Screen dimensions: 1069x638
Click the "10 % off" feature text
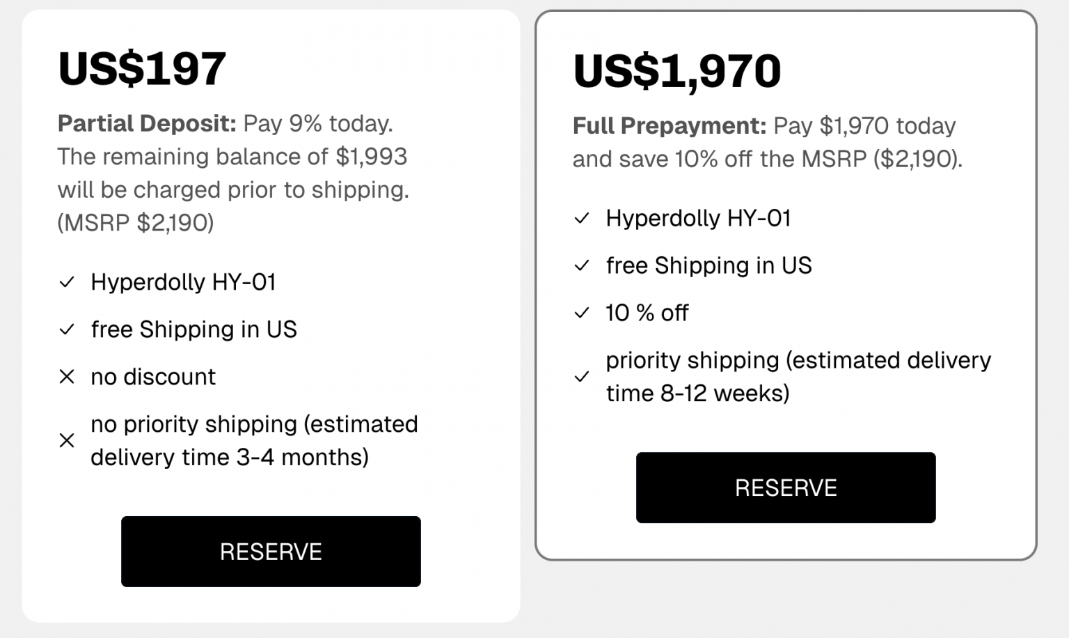[647, 313]
